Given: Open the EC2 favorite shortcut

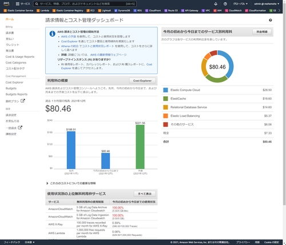Looking at the screenshot, I should pyautogui.click(x=90, y=10).
